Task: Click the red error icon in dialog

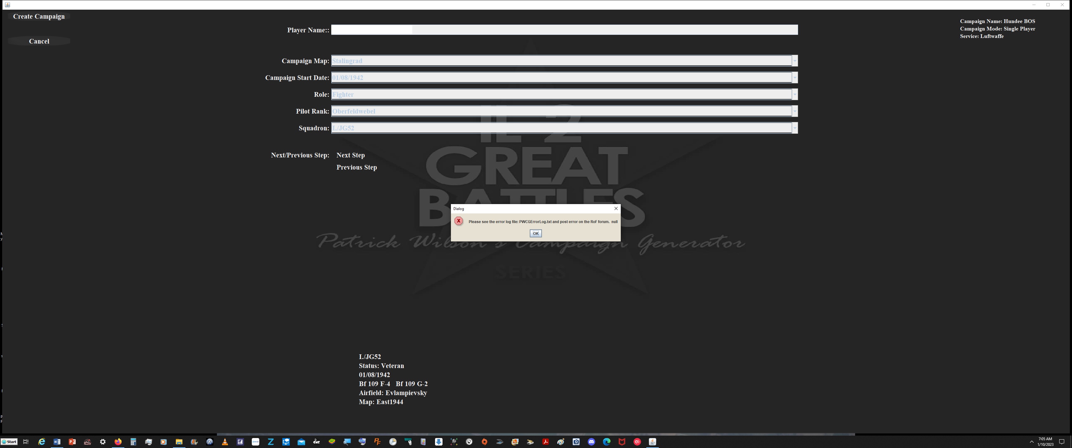Action: [x=458, y=221]
